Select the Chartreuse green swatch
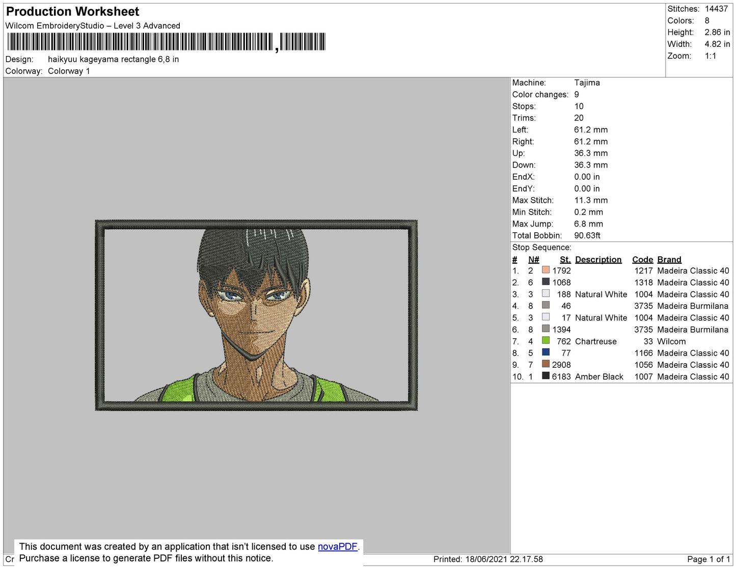The image size is (736, 569). tap(546, 340)
